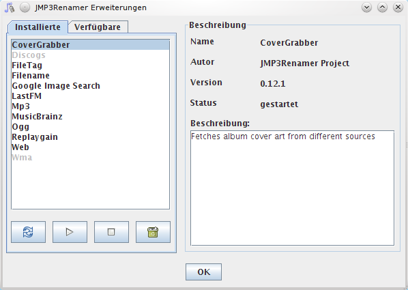Click the refresh extensions icon button
The width and height of the screenshot is (408, 290).
click(28, 232)
